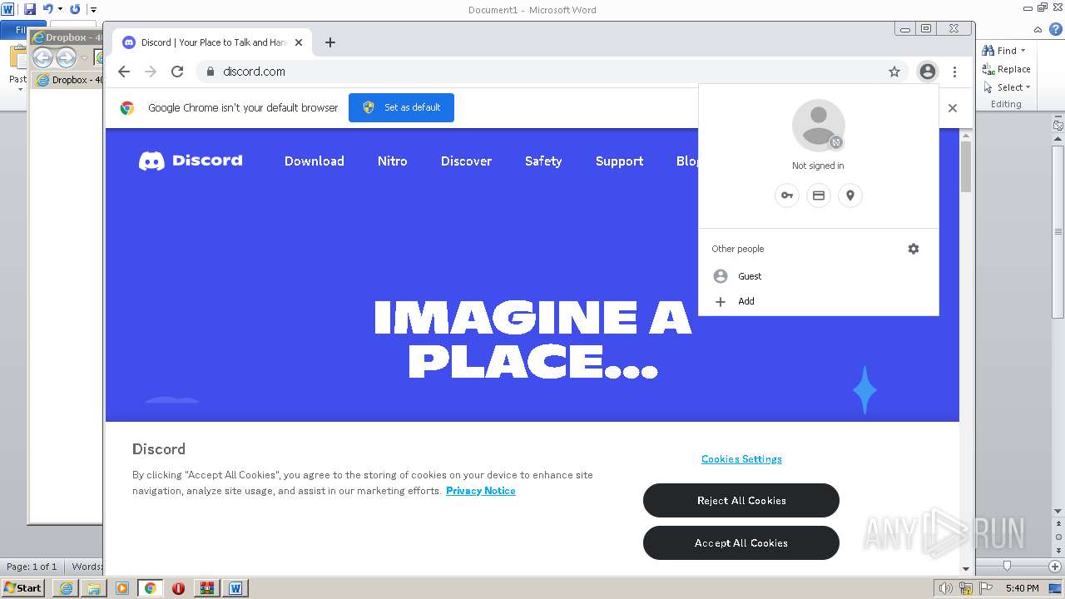Click Page: 1 of 1 in Word status bar
This screenshot has height=599, width=1065.
pyautogui.click(x=32, y=567)
